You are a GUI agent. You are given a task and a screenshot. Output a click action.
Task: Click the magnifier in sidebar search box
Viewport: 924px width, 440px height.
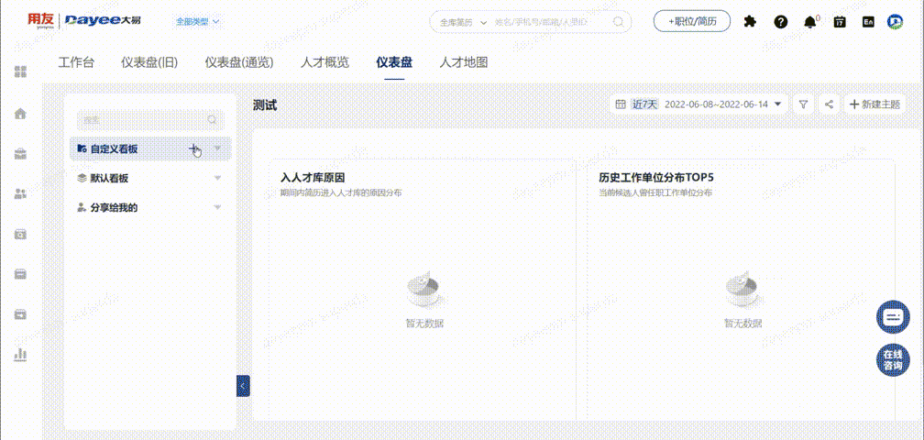[x=212, y=119]
